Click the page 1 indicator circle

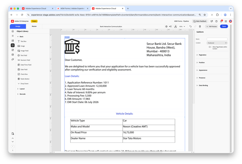13,146
